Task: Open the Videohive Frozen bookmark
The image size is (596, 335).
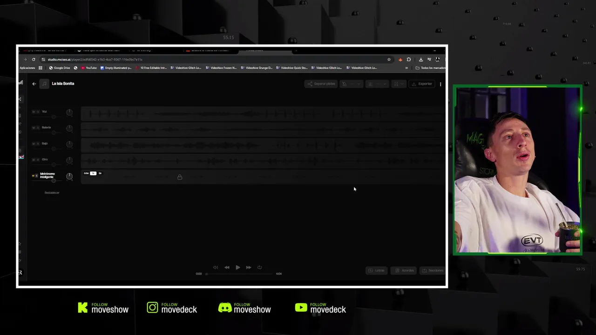Action: (x=221, y=68)
